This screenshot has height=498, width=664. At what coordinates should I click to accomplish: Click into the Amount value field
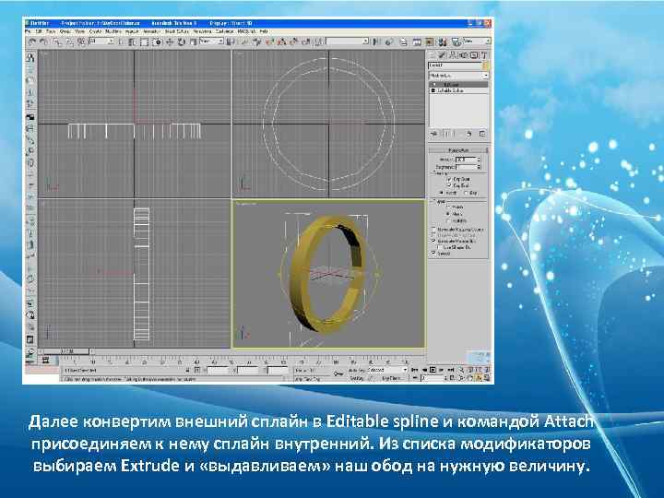coord(466,160)
